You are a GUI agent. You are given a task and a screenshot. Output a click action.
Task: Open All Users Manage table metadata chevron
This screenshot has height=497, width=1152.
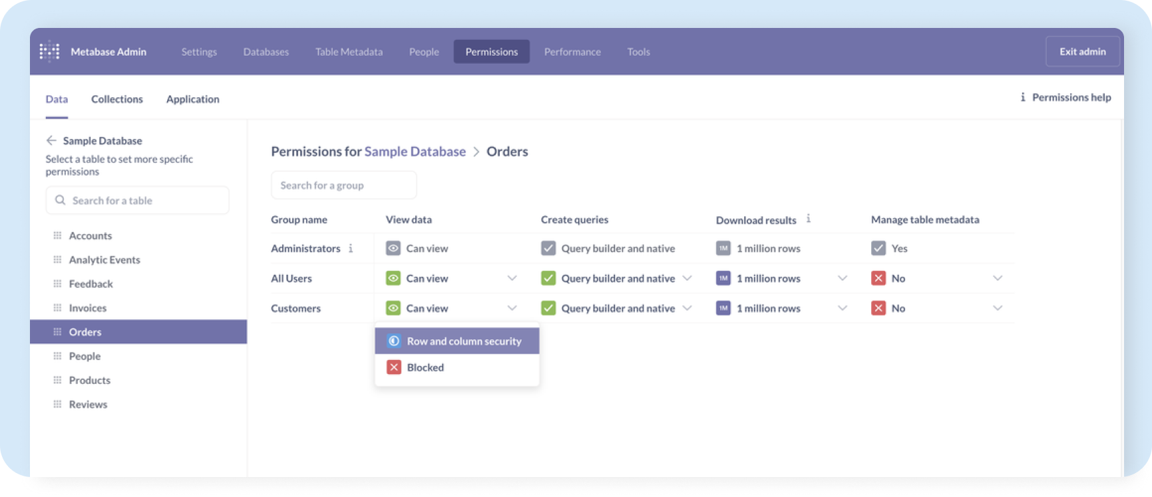click(998, 278)
